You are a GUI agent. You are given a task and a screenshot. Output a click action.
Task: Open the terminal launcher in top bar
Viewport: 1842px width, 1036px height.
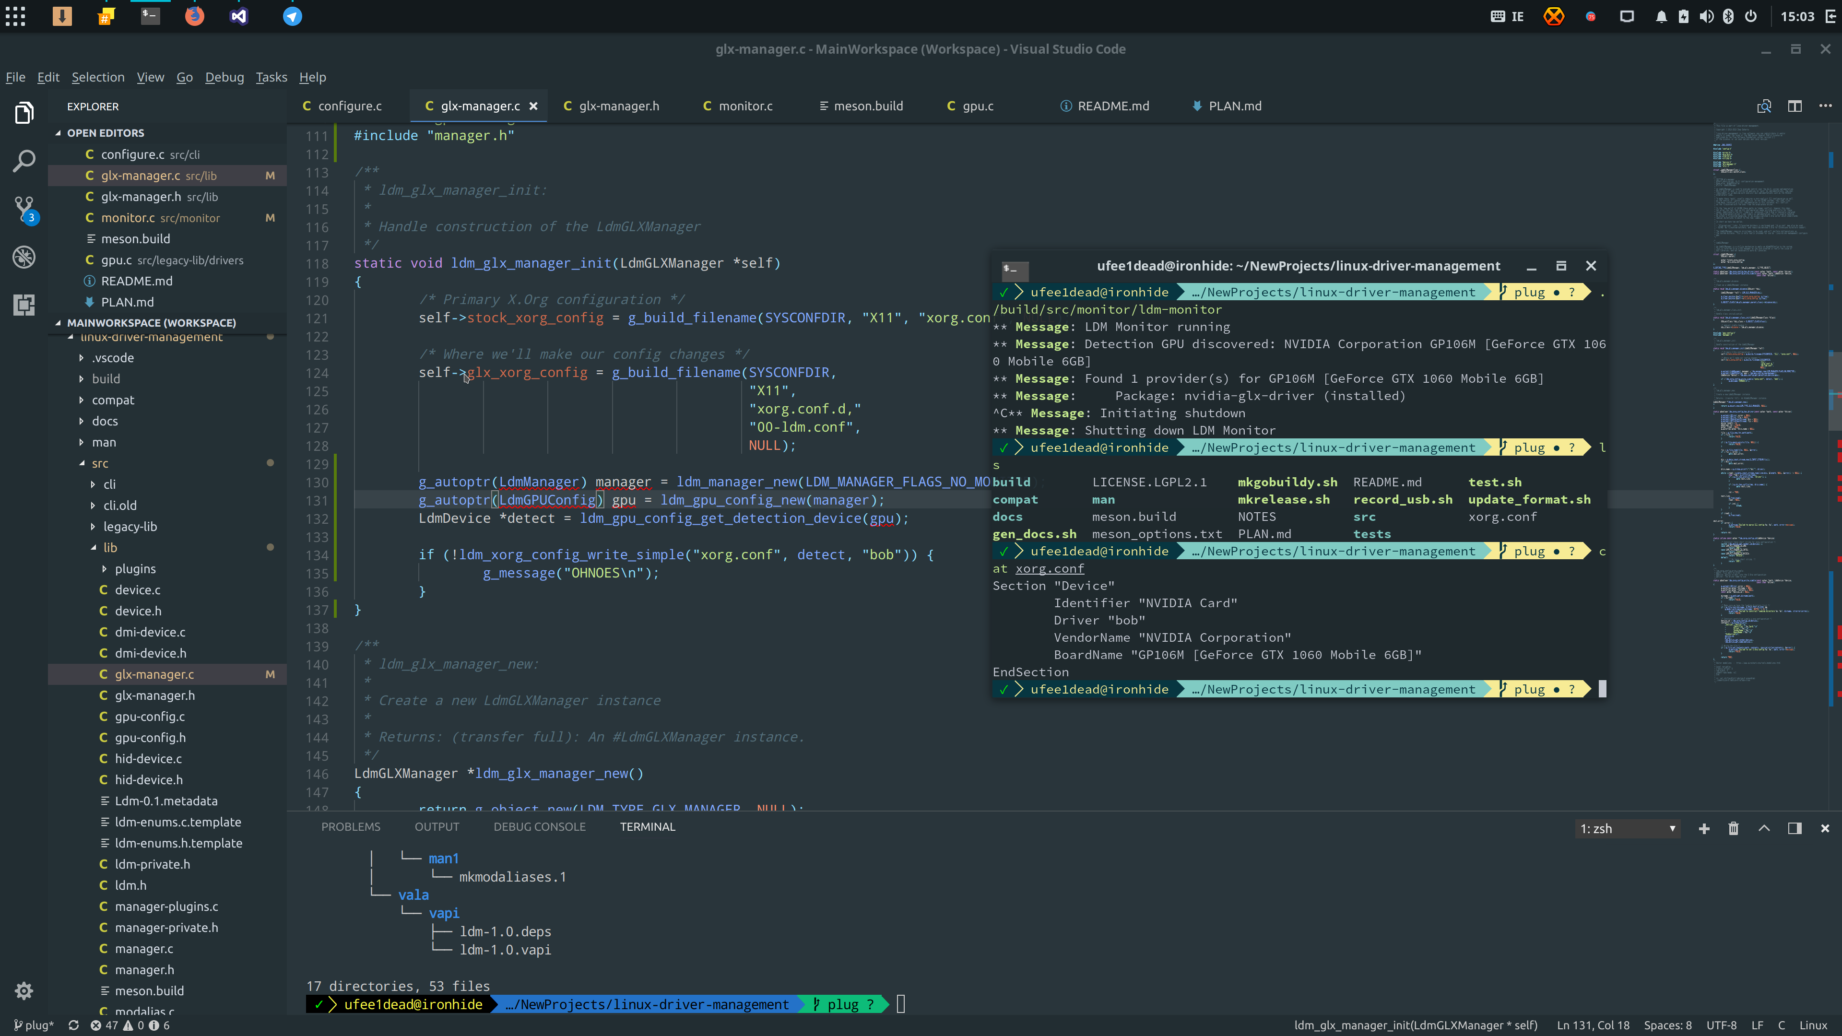[150, 16]
